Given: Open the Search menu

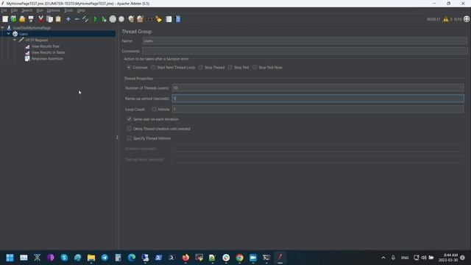Looking at the screenshot, I should point(26,10).
